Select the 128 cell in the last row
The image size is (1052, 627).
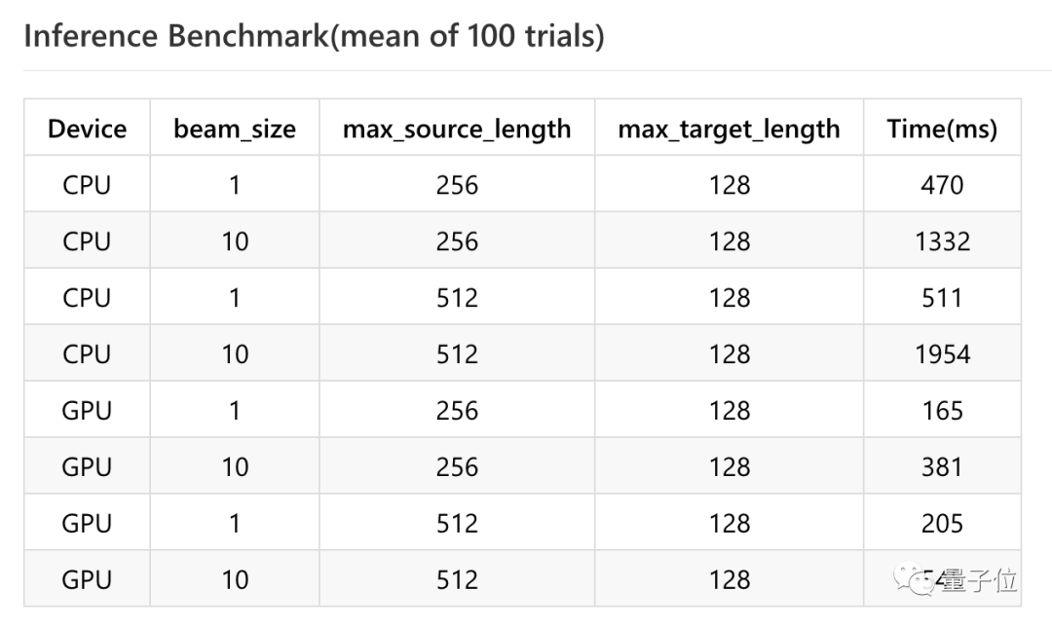point(730,578)
